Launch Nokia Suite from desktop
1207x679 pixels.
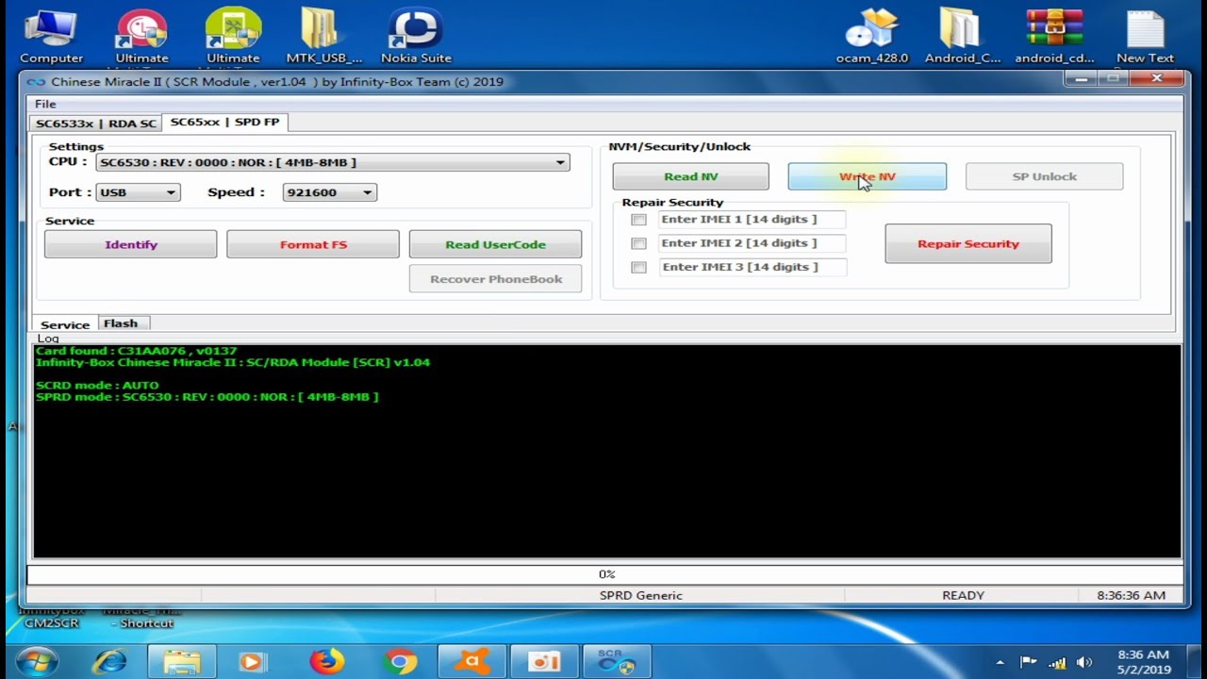pos(416,36)
